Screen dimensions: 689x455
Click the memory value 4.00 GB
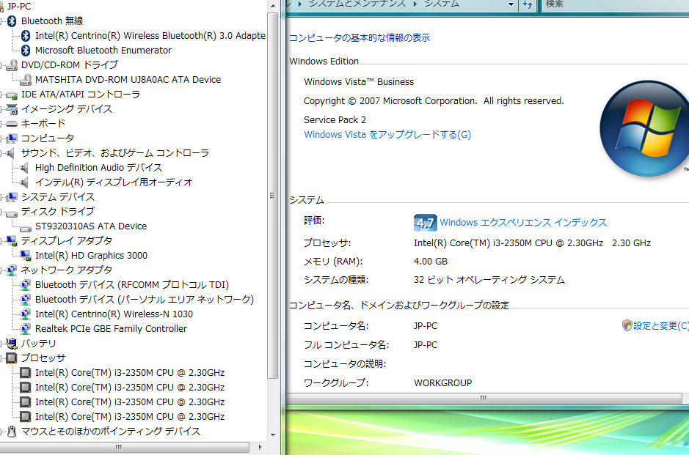click(431, 262)
